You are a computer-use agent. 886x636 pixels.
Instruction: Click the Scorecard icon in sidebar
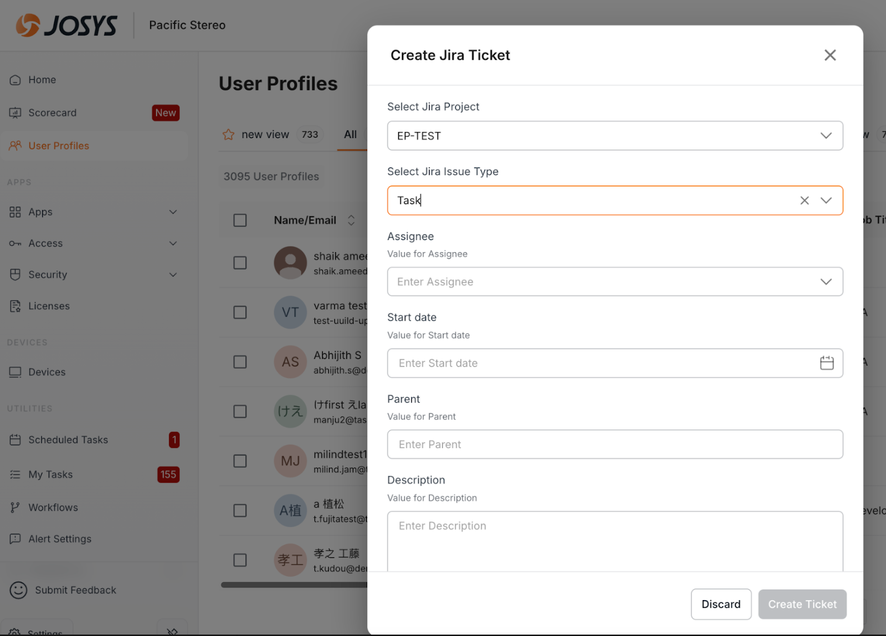coord(15,113)
